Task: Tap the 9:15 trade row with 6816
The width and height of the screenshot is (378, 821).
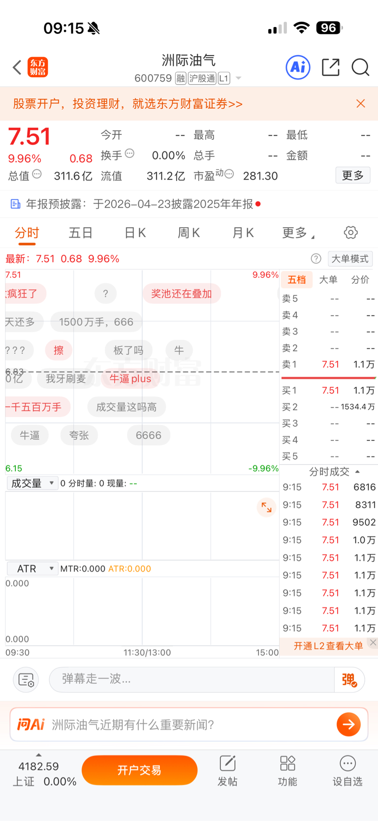Action: point(329,487)
